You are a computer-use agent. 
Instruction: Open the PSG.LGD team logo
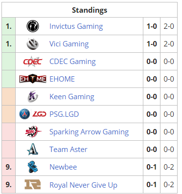33,114
